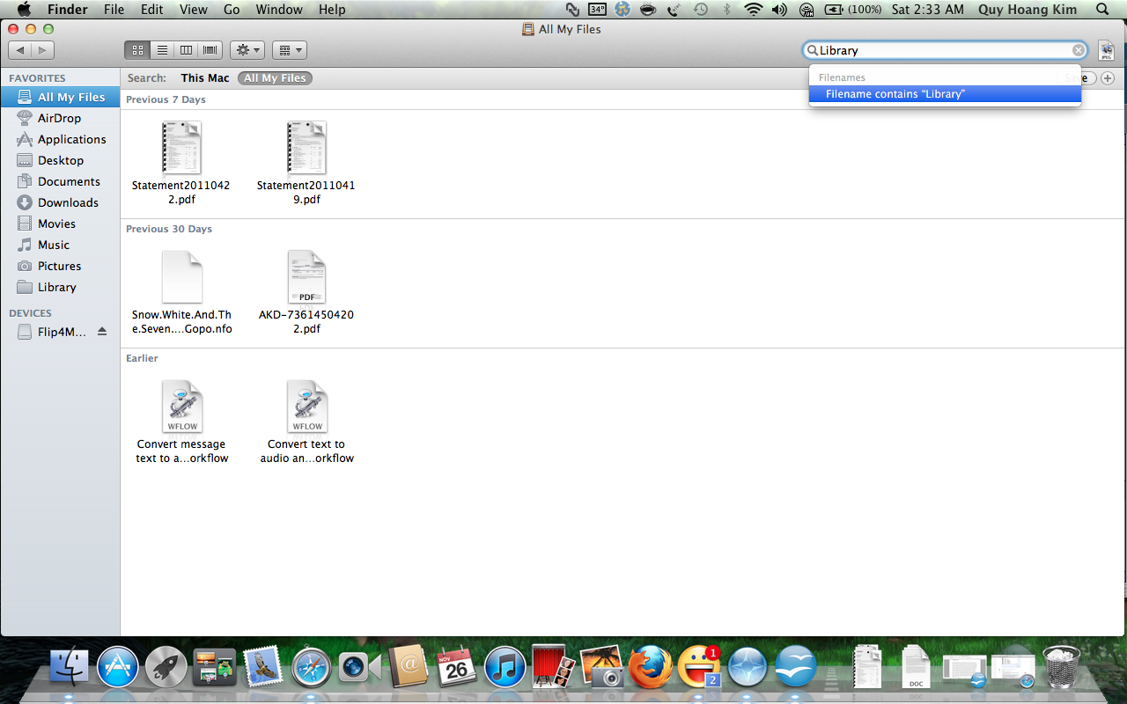The width and height of the screenshot is (1127, 704).
Task: Open Library folder in the sidebar
Action: [x=60, y=287]
